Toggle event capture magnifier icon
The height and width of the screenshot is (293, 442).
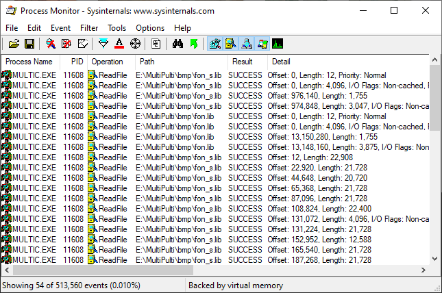51,44
